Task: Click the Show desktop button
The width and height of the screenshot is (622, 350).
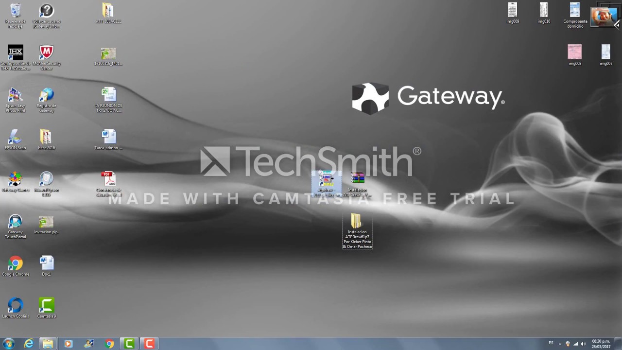Action: 618,344
